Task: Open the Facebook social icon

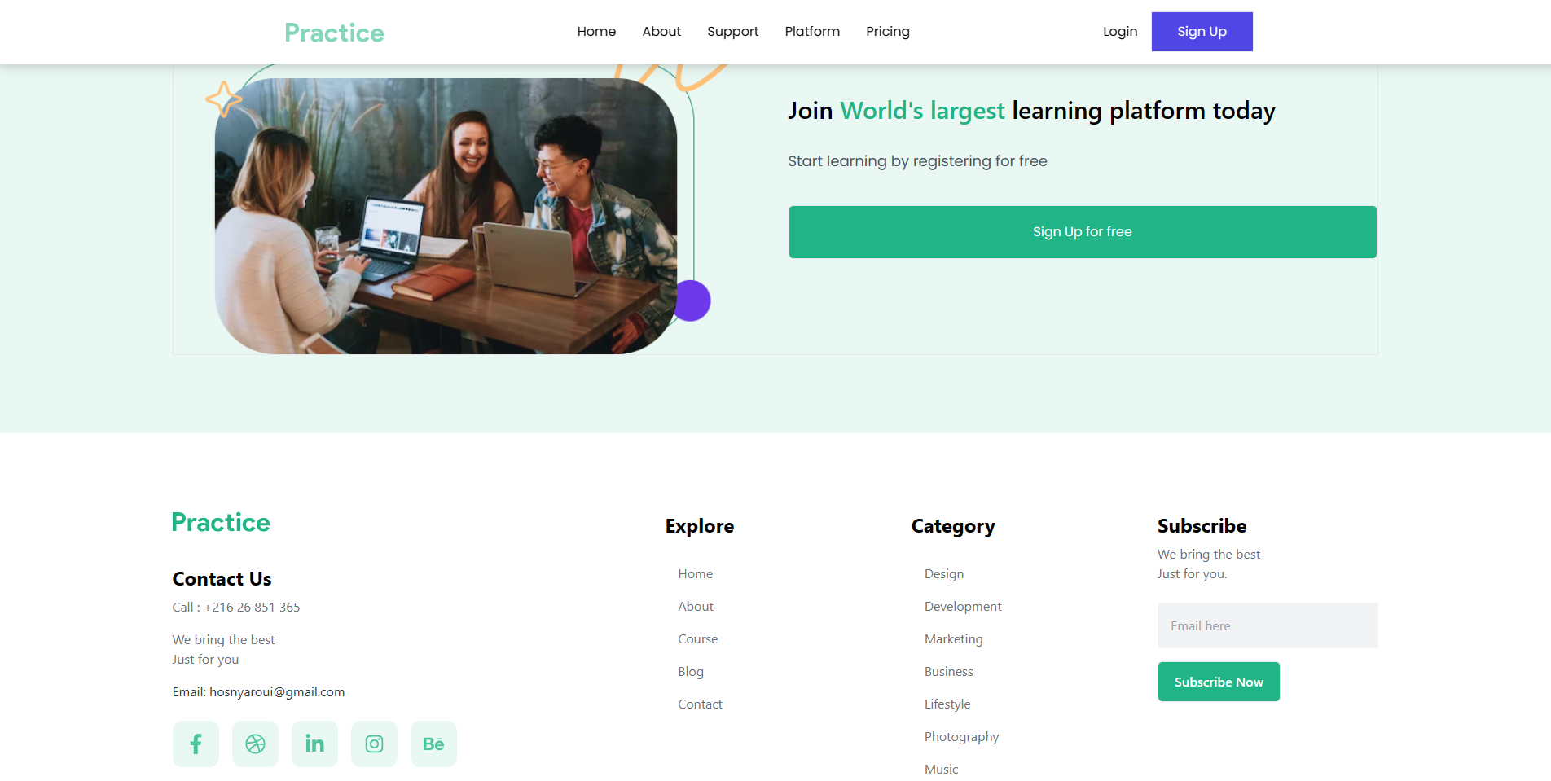Action: pos(196,744)
